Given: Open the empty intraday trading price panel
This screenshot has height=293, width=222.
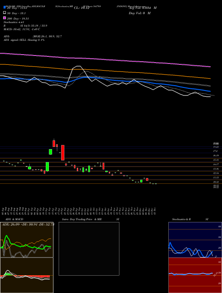Looking at the screenshot, I should pos(89,249).
